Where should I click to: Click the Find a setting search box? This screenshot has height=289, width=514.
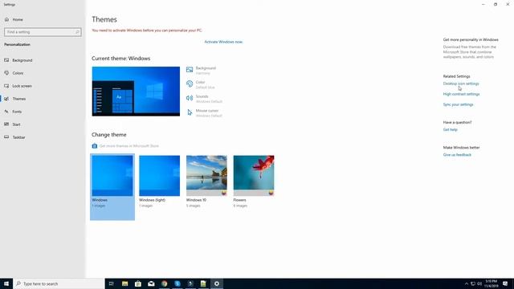click(x=43, y=32)
